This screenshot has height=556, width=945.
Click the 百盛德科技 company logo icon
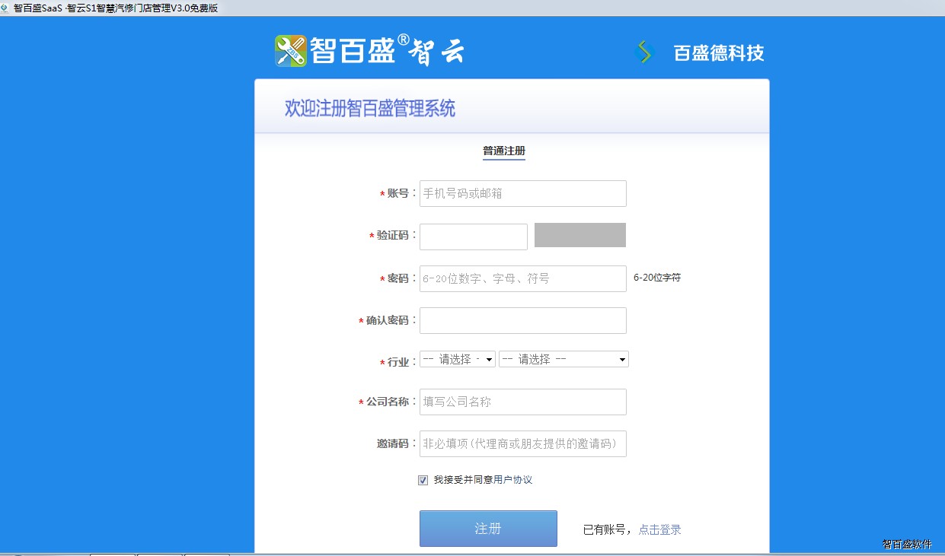tap(645, 52)
